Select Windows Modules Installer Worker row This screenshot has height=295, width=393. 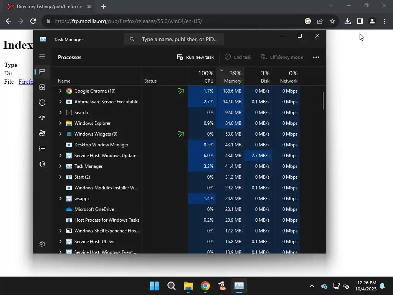[x=176, y=187]
